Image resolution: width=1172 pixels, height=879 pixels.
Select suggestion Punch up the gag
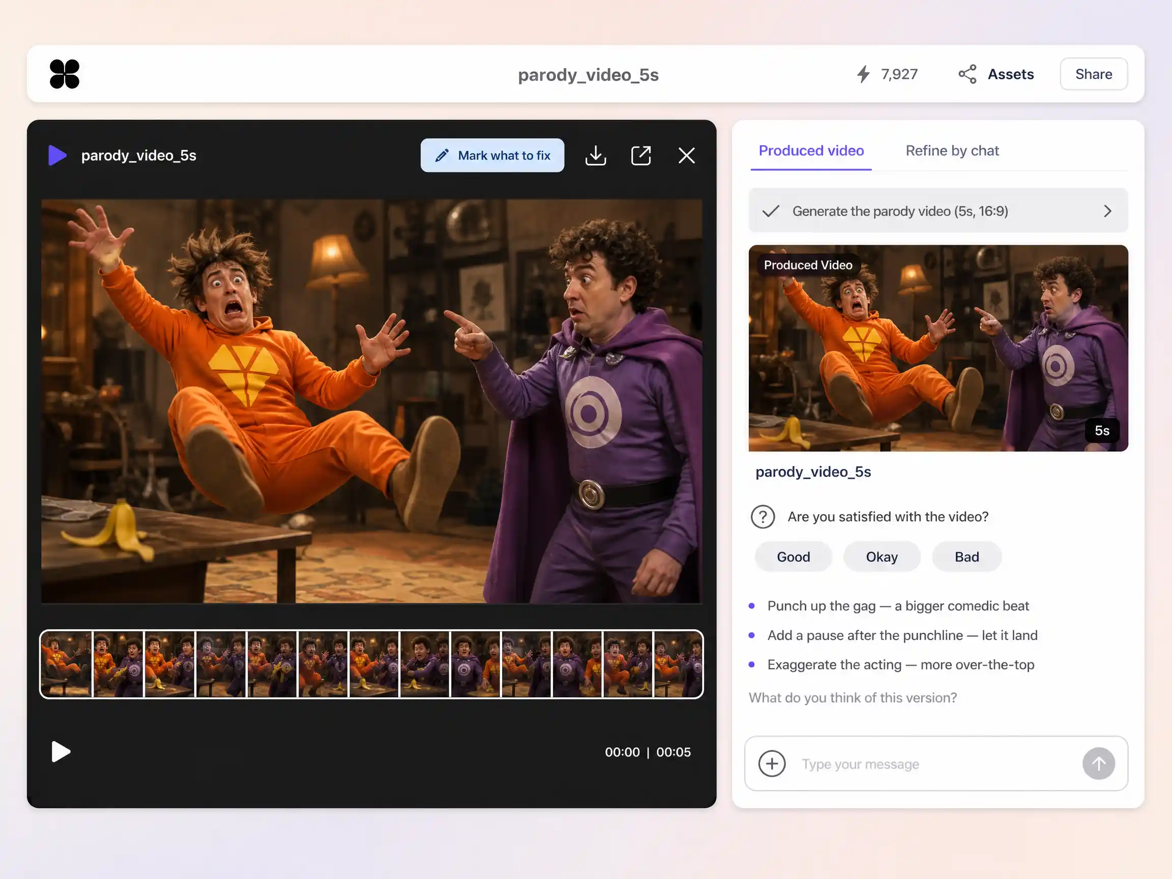pyautogui.click(x=897, y=606)
